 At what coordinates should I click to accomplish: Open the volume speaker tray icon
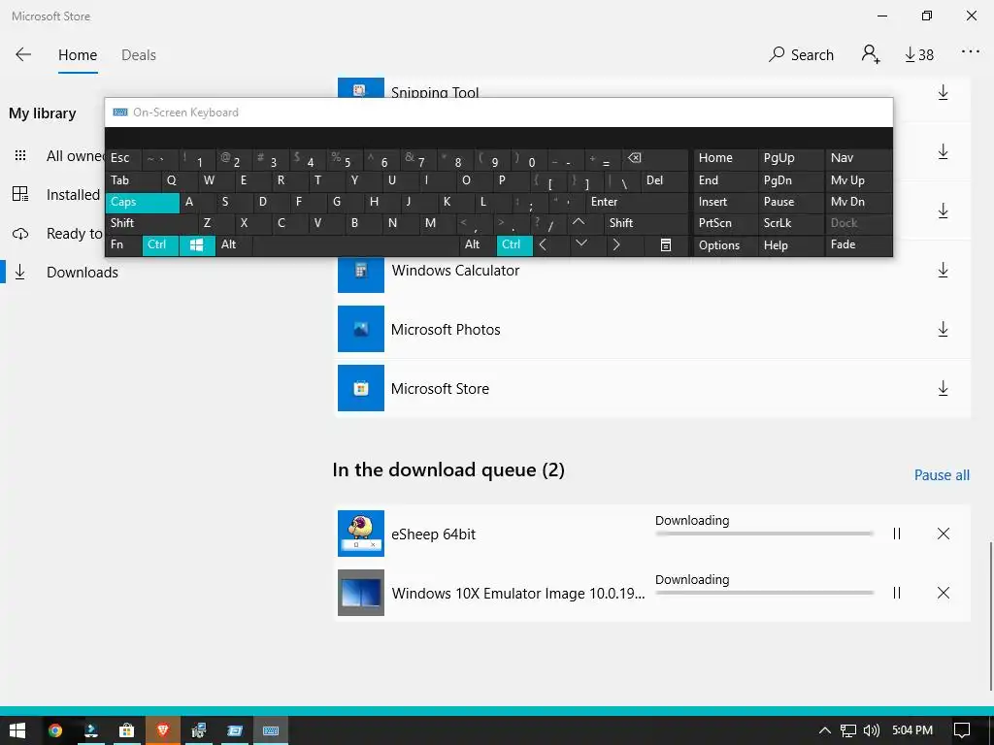[872, 730]
